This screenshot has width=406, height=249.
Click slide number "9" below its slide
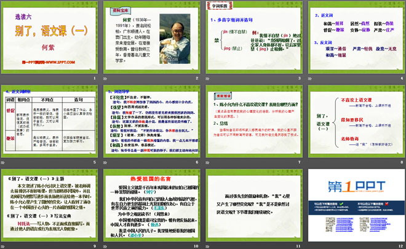click(95, 246)
